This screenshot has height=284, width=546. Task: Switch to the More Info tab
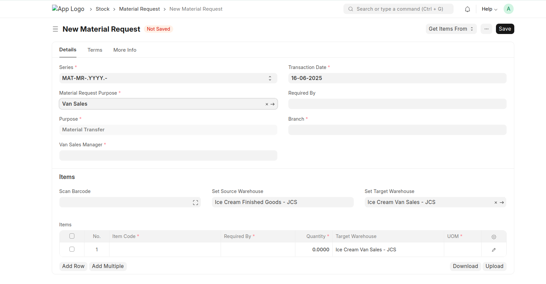[x=125, y=50]
